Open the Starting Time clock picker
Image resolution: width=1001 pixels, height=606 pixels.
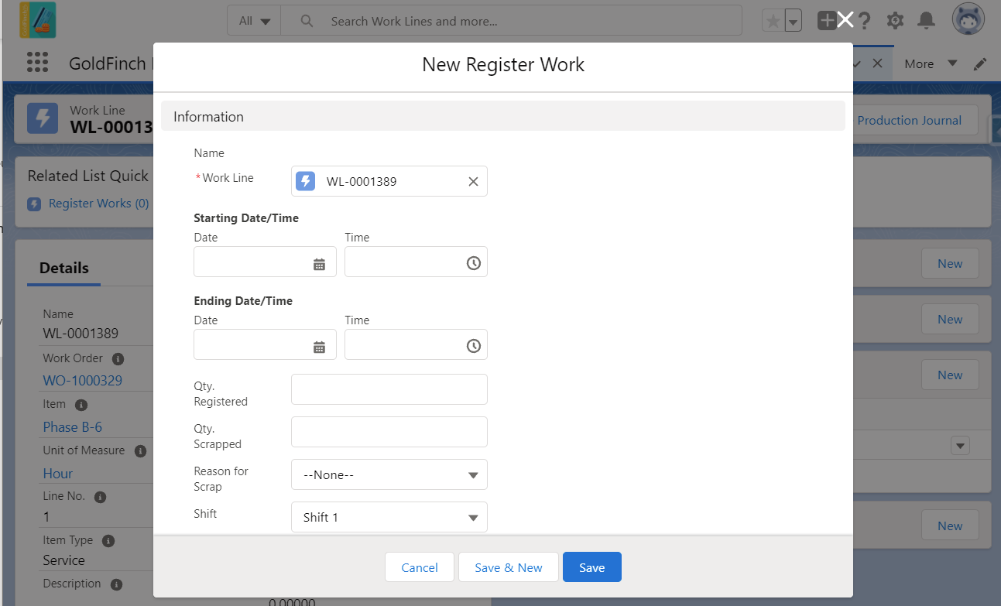[474, 263]
